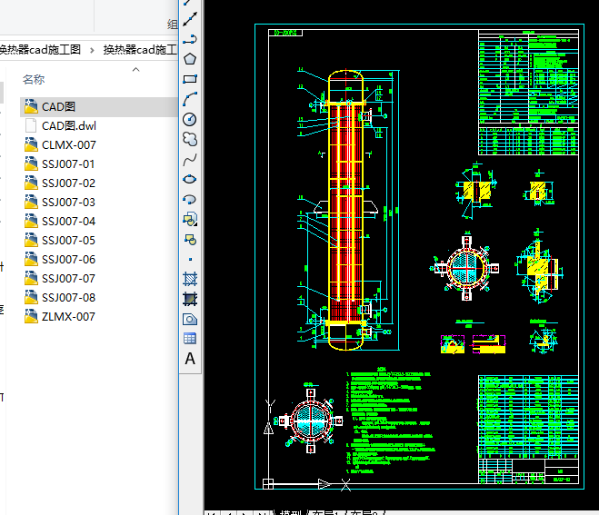Select the Revision Cloud tool

coord(190,139)
